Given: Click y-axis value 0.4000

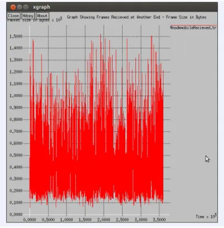Looking at the screenshot, I should pyautogui.click(x=16, y=167).
